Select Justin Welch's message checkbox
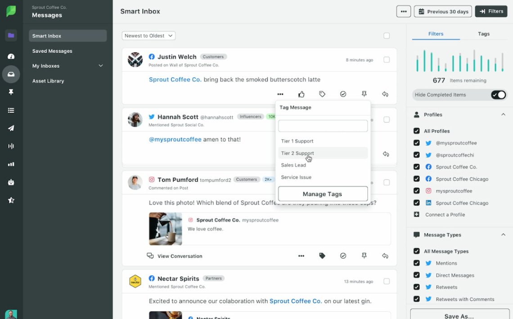 [387, 60]
